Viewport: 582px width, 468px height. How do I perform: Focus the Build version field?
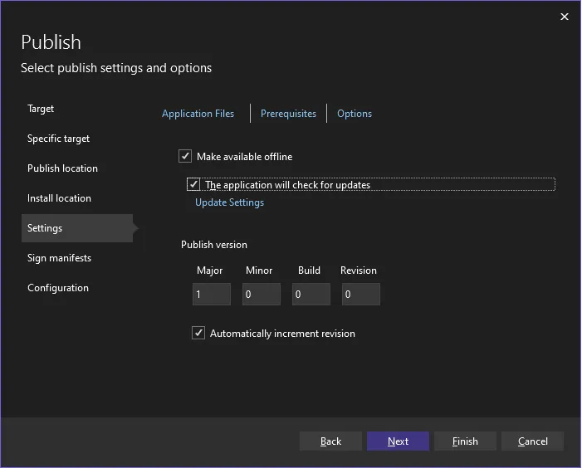(311, 294)
